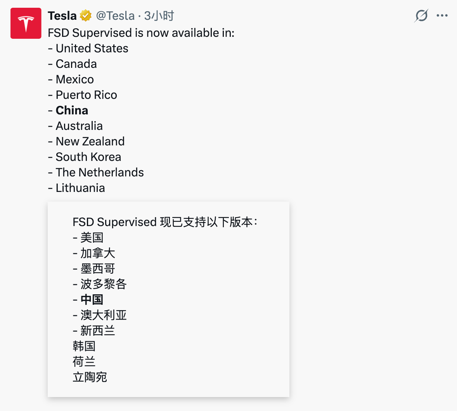This screenshot has width=457, height=411.
Task: Click The Netherlands line
Action: (x=96, y=173)
